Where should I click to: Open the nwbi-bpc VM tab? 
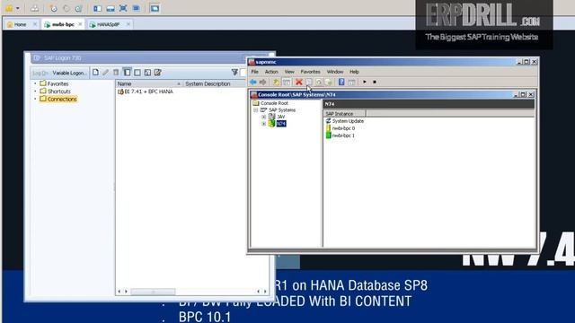[x=63, y=24]
